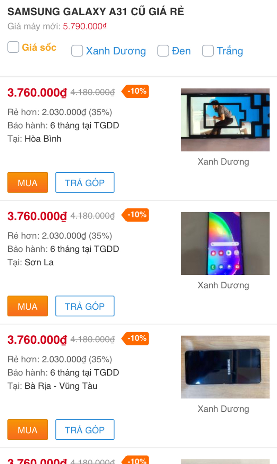
Task: Open the Bà Rịa - Vũng Tàu phone image
Action: click(x=225, y=367)
